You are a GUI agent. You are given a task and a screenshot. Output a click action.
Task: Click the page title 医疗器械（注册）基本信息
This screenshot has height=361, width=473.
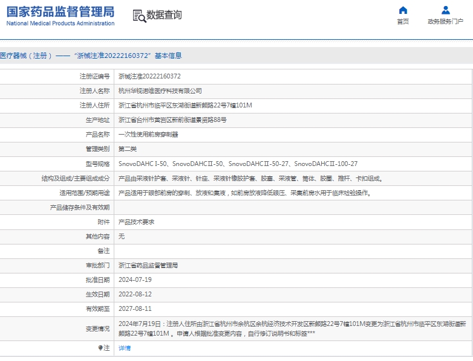pyautogui.click(x=91, y=56)
